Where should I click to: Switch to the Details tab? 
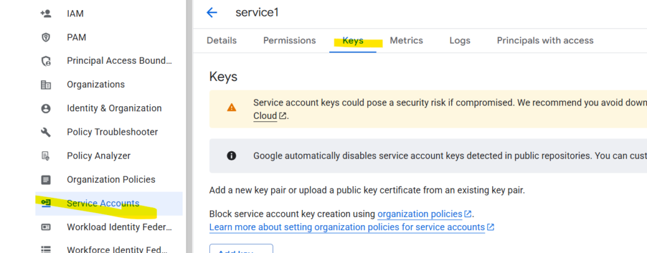(222, 40)
